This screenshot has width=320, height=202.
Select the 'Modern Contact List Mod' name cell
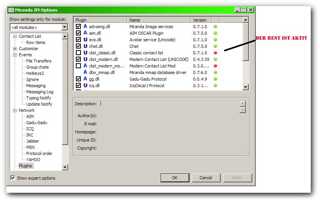152,66
